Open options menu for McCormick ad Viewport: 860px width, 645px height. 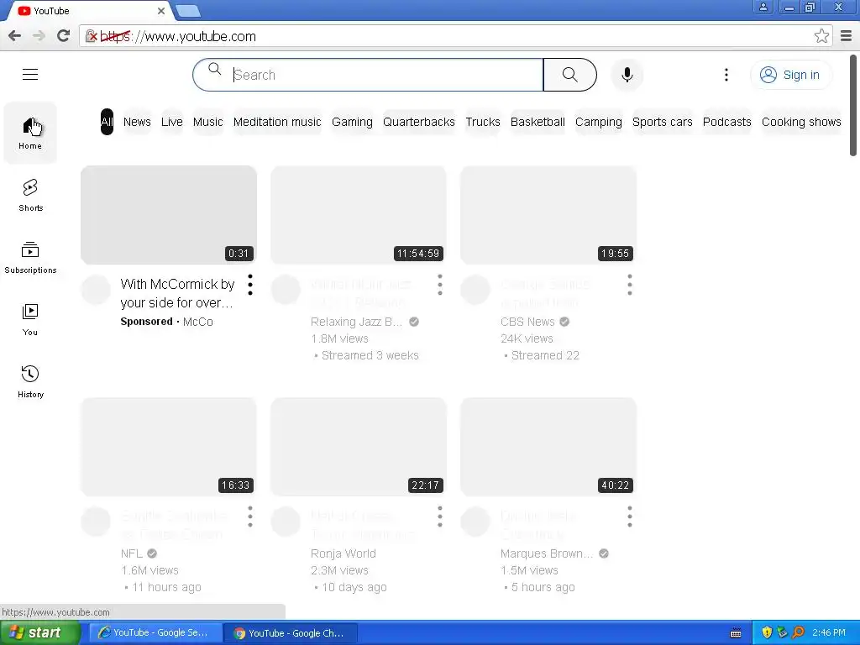(250, 285)
